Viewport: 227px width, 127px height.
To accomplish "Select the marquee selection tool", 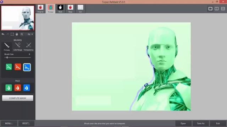I will click(12, 34).
